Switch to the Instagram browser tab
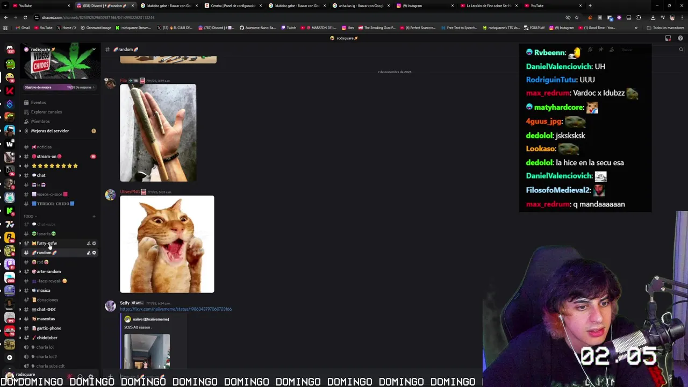This screenshot has height=387, width=688. point(425,5)
